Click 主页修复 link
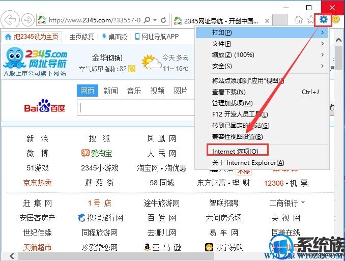This screenshot has height=261, width=345. [x=81, y=37]
